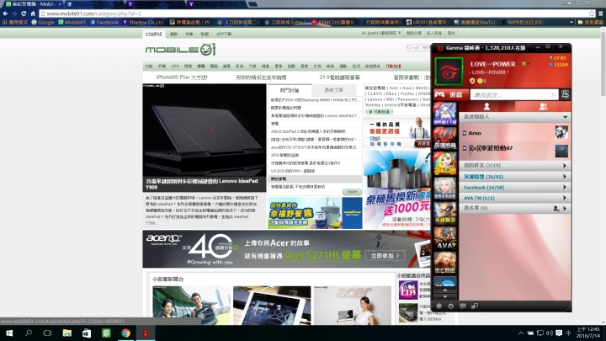The width and height of the screenshot is (606, 341).
Task: Click the Garena profile avatar logo
Action: click(x=449, y=72)
